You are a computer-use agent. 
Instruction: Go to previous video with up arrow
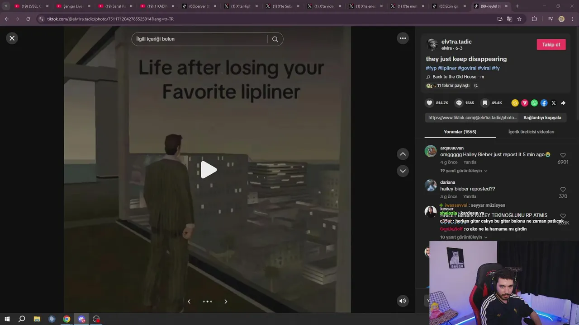[403, 154]
